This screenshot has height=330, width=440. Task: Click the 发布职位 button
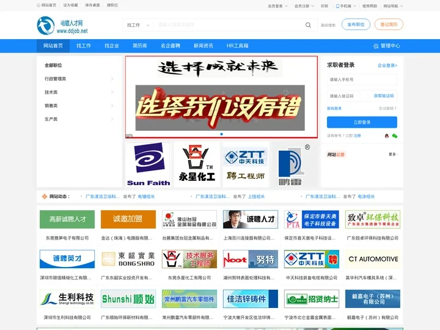pyautogui.click(x=356, y=24)
